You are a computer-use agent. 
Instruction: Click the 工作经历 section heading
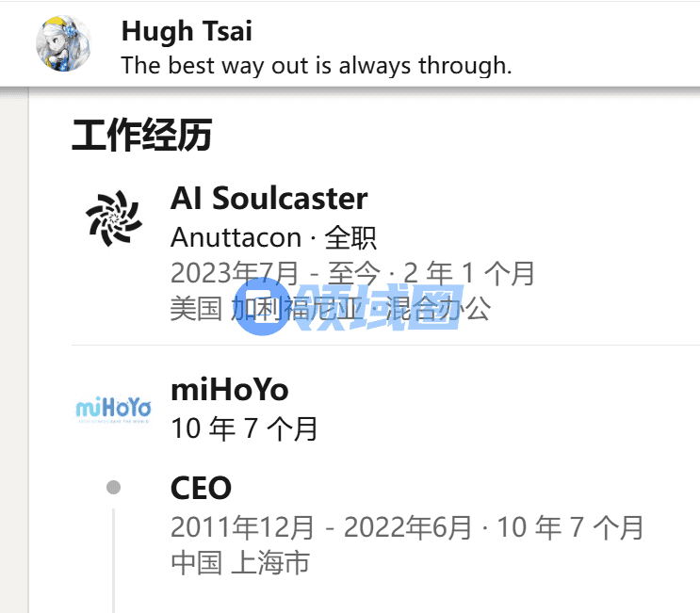coord(142,135)
